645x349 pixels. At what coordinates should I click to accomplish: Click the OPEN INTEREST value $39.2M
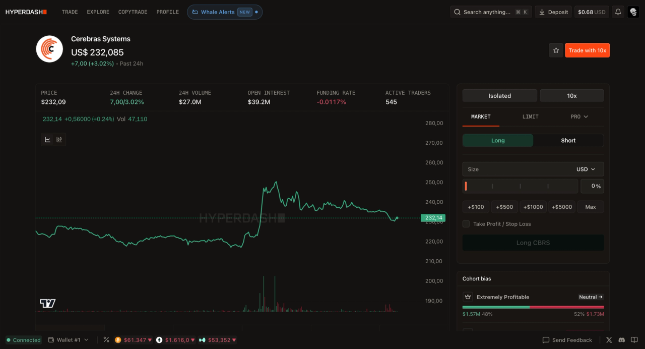(x=259, y=102)
